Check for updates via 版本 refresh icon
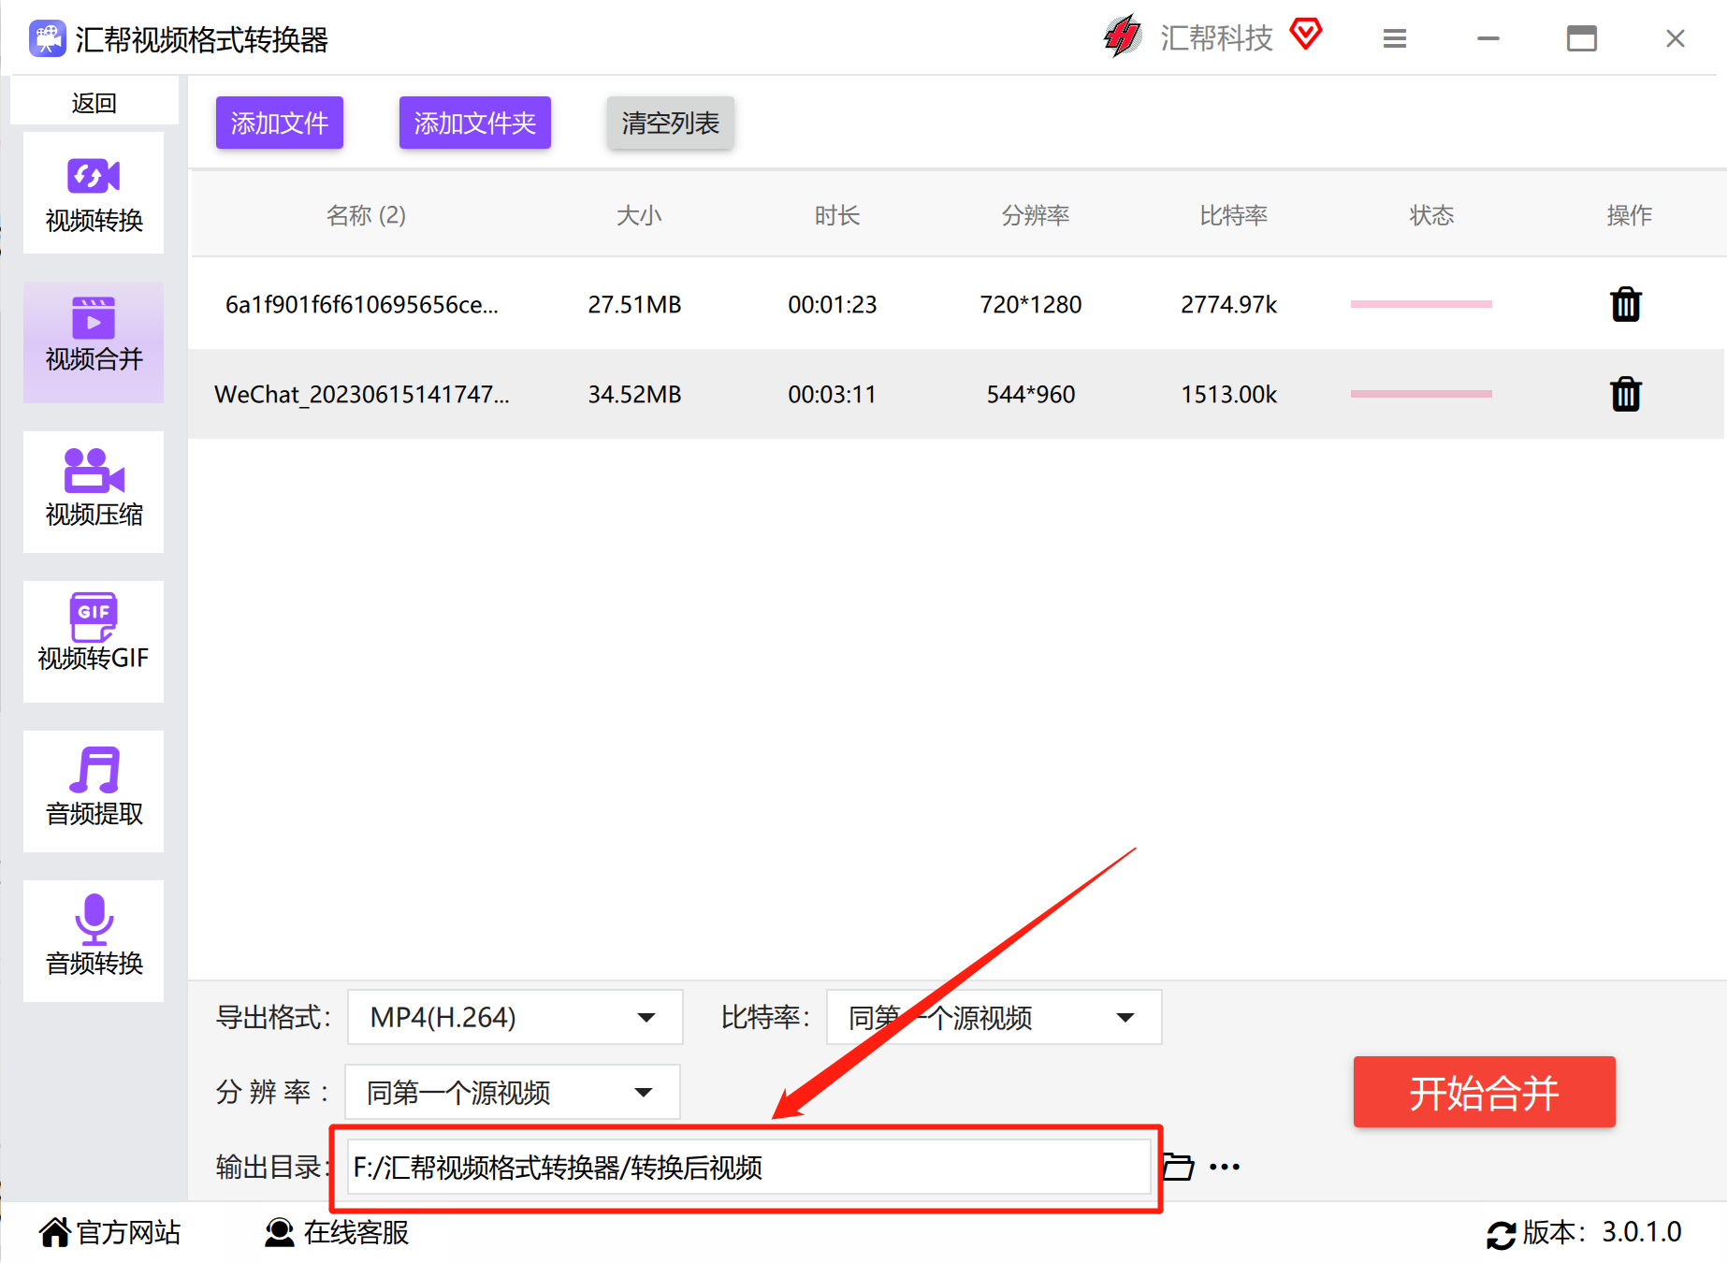 (1502, 1235)
